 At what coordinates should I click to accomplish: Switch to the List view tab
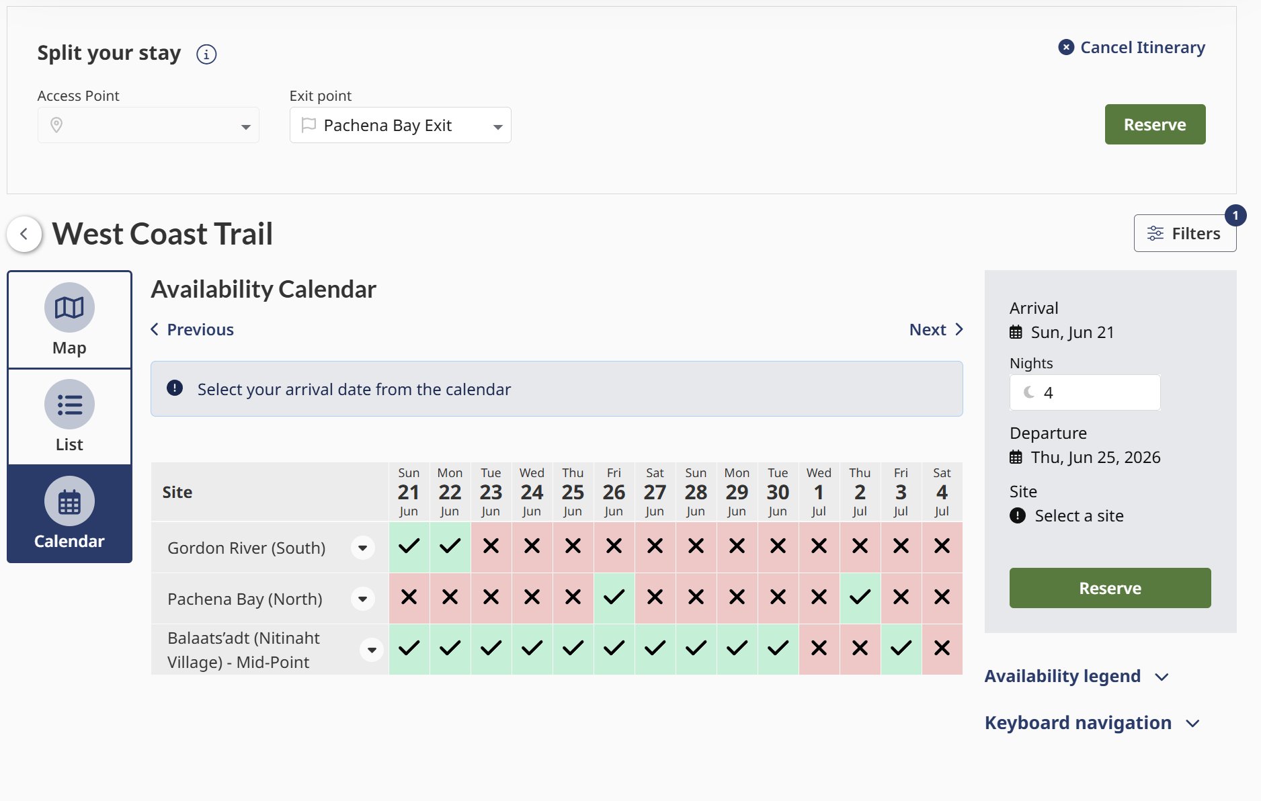click(69, 417)
